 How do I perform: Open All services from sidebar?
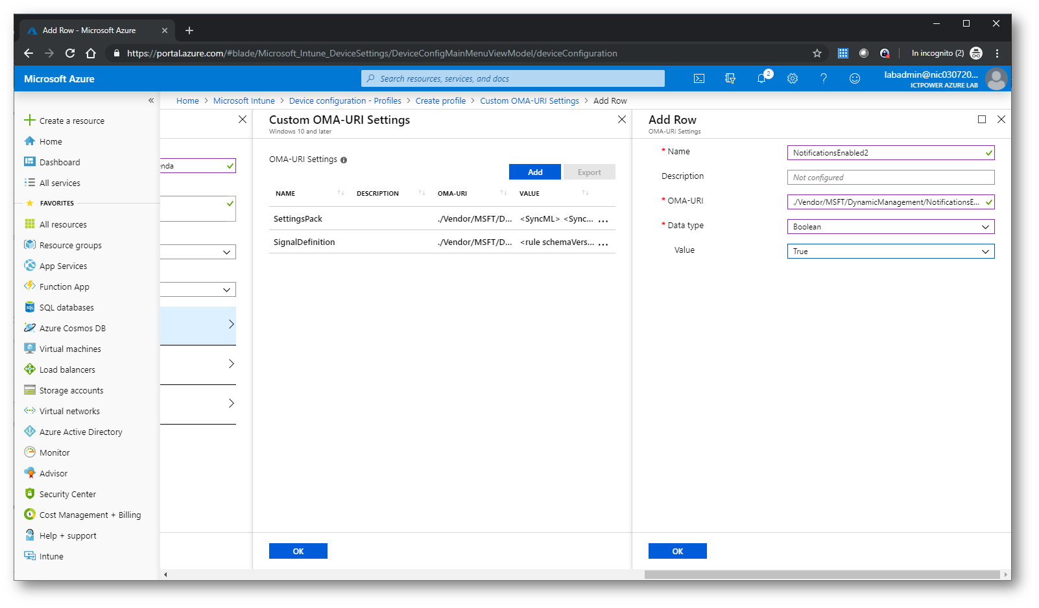coord(60,183)
